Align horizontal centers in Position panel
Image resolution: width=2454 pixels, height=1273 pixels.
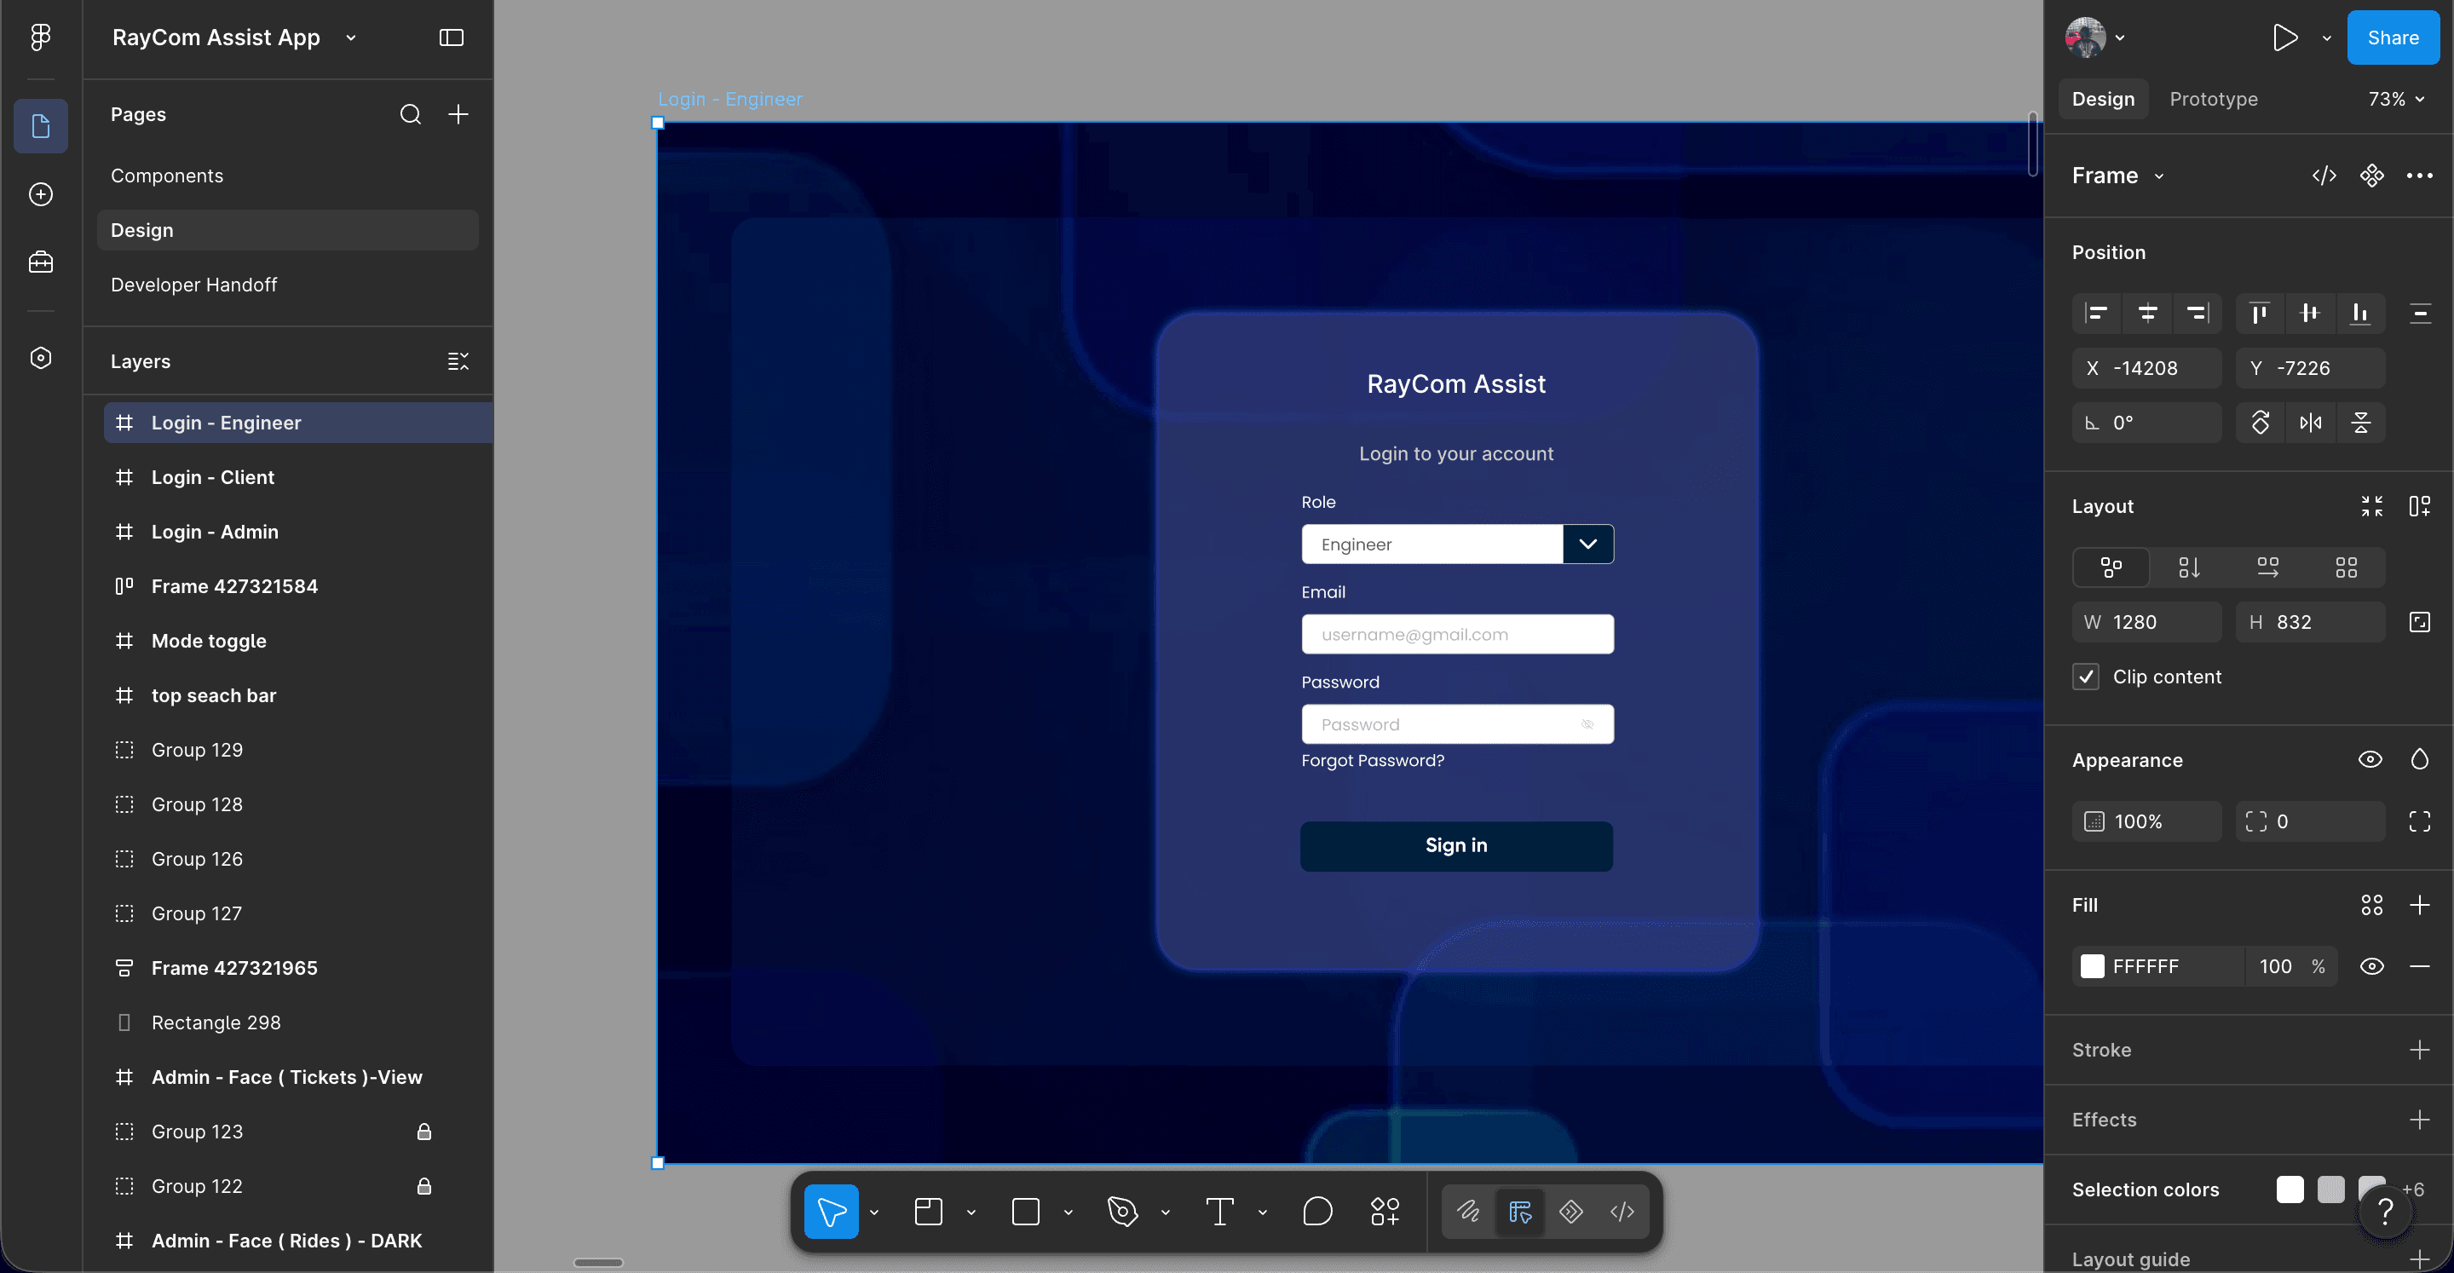click(2147, 313)
